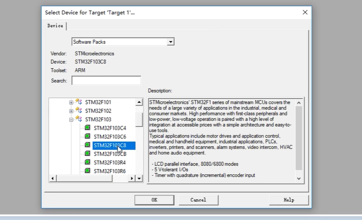This screenshot has width=362, height=220.
Task: Click description scroll up arrow
Action: (x=299, y=103)
